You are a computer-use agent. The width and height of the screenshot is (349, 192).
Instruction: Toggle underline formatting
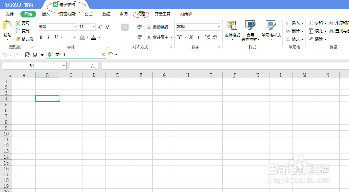coord(56,37)
